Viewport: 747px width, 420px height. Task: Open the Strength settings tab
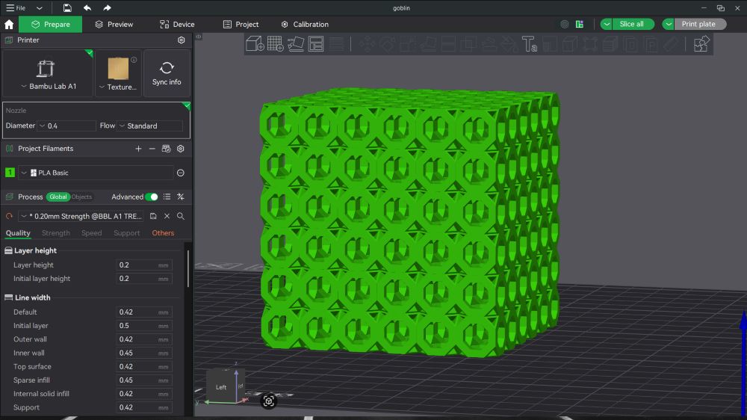click(56, 233)
